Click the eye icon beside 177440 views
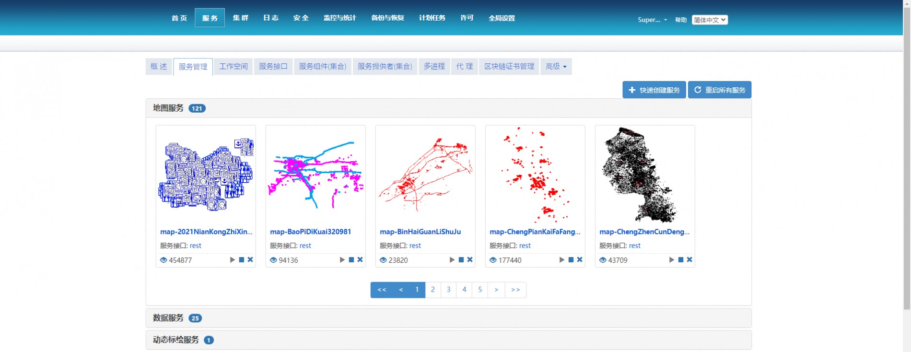The image size is (911, 352). (x=493, y=260)
